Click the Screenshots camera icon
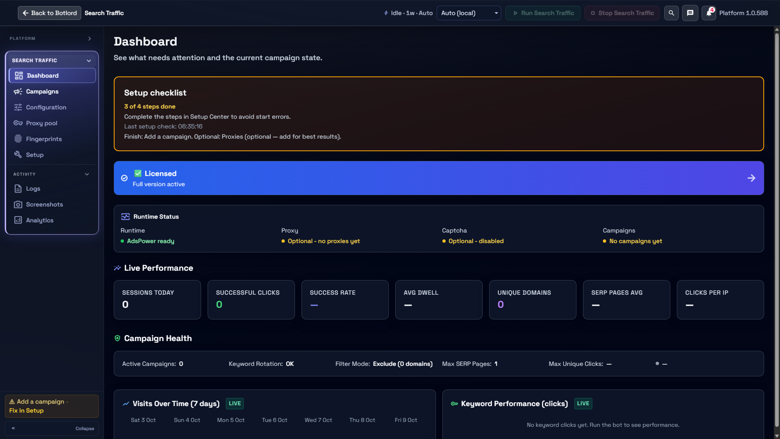Image resolution: width=780 pixels, height=439 pixels. pos(18,204)
